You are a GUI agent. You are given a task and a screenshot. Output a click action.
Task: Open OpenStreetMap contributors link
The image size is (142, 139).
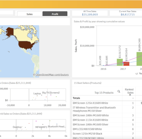coord(52,75)
